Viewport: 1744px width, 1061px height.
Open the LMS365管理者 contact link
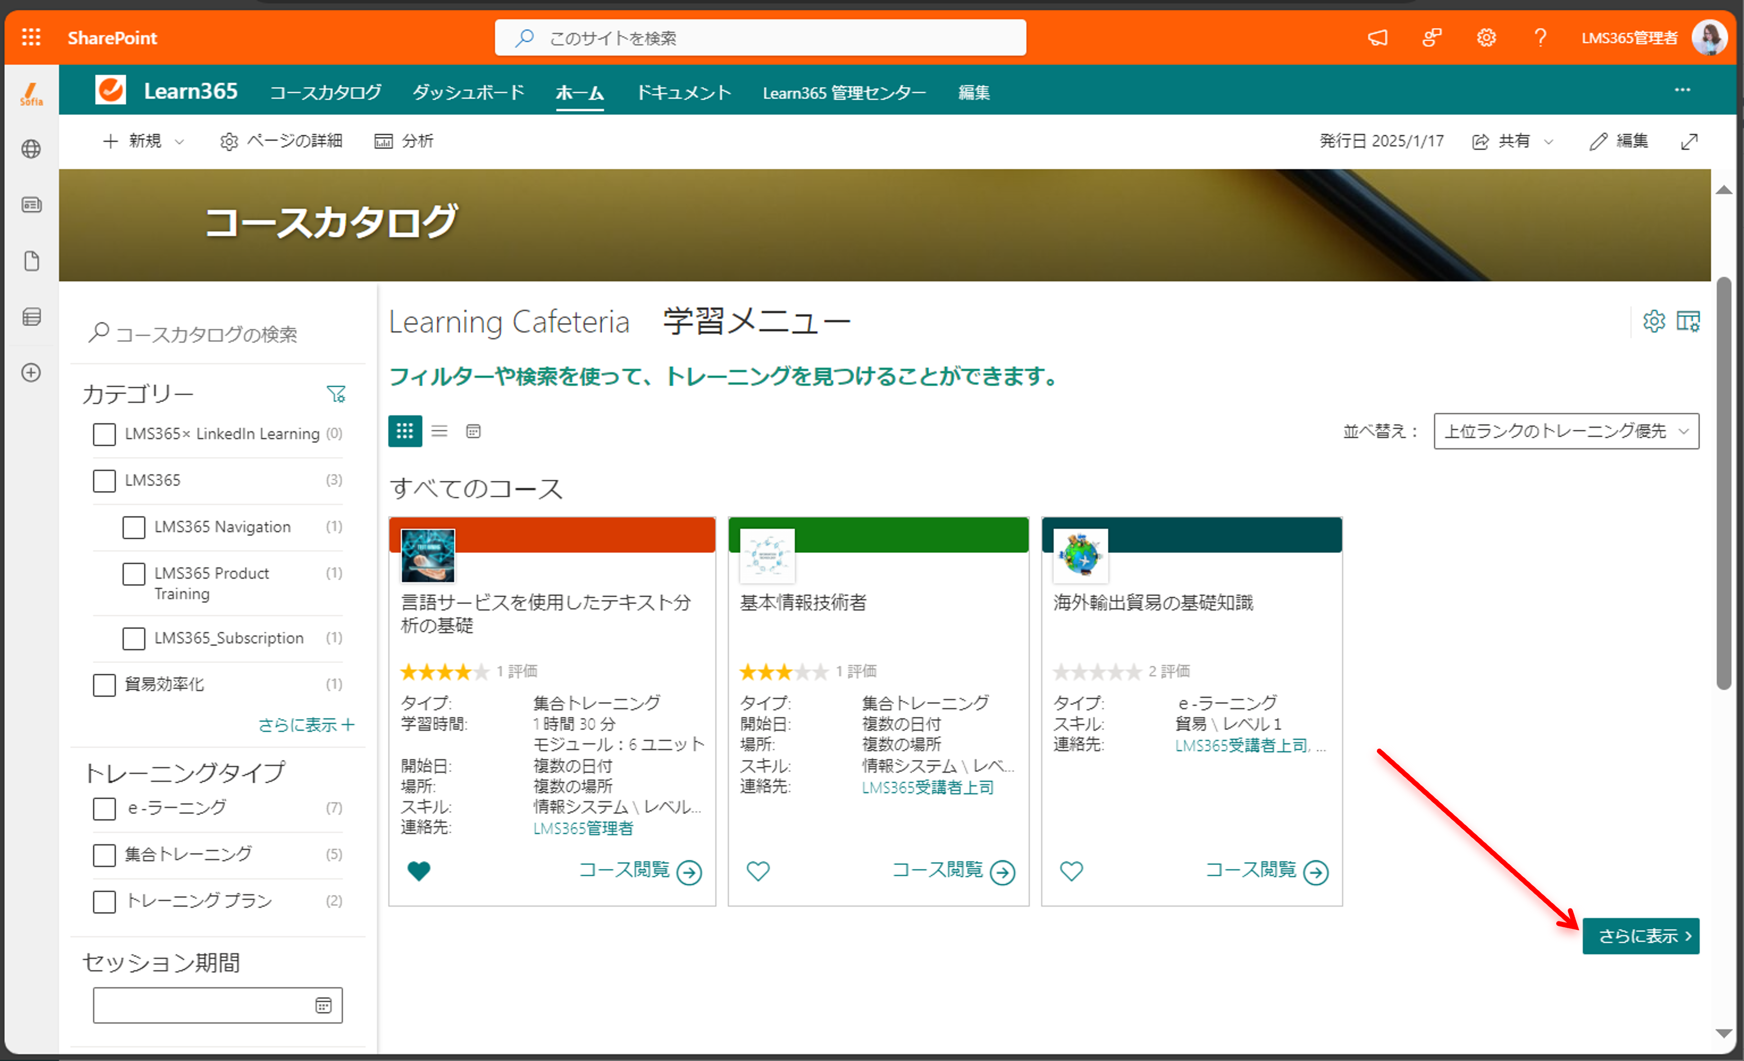pos(583,828)
